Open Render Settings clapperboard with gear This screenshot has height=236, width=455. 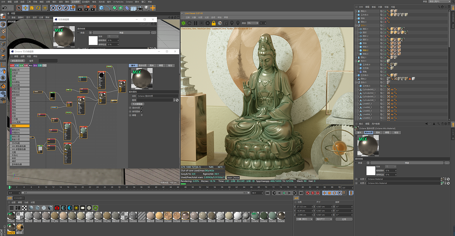pos(93,8)
